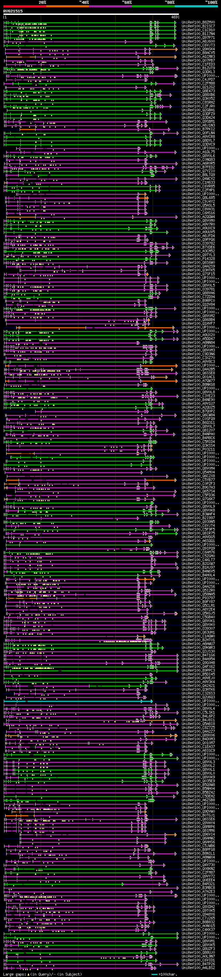
Task: Open the UniRef100_Q0FLN4 label
Action: [198, 133]
